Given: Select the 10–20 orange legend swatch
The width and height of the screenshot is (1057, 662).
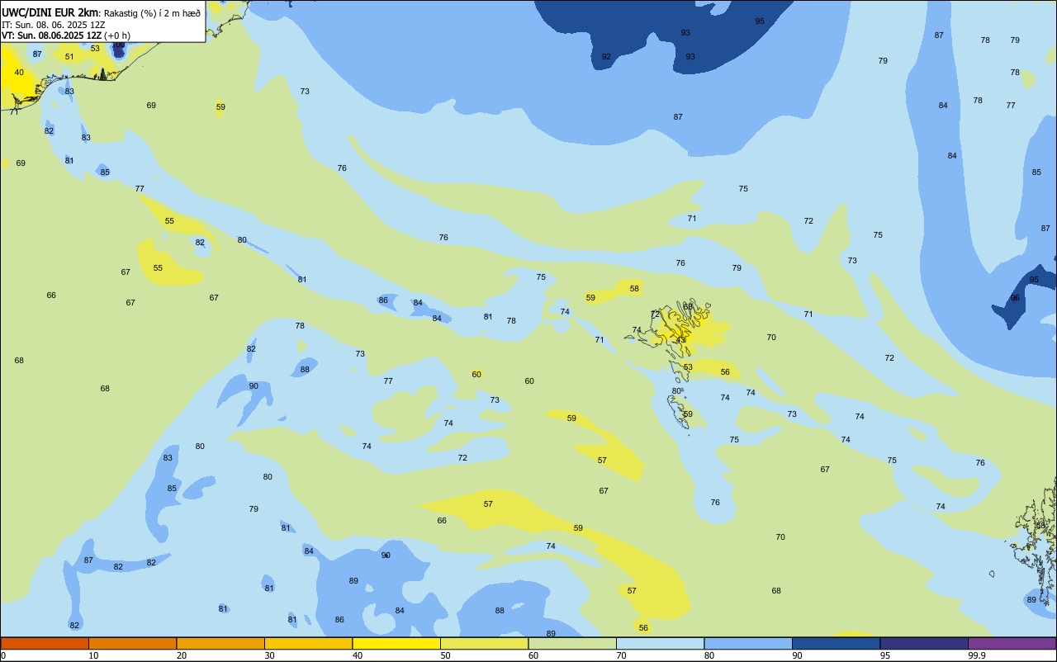Looking at the screenshot, I should (132, 643).
